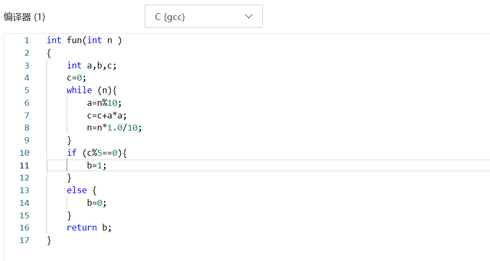Place cursor in 'int fun(int n )' line
The height and width of the screenshot is (261, 490).
point(84,41)
